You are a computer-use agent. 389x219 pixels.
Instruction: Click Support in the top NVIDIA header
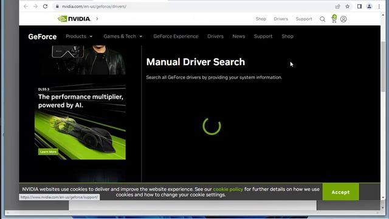[304, 19]
